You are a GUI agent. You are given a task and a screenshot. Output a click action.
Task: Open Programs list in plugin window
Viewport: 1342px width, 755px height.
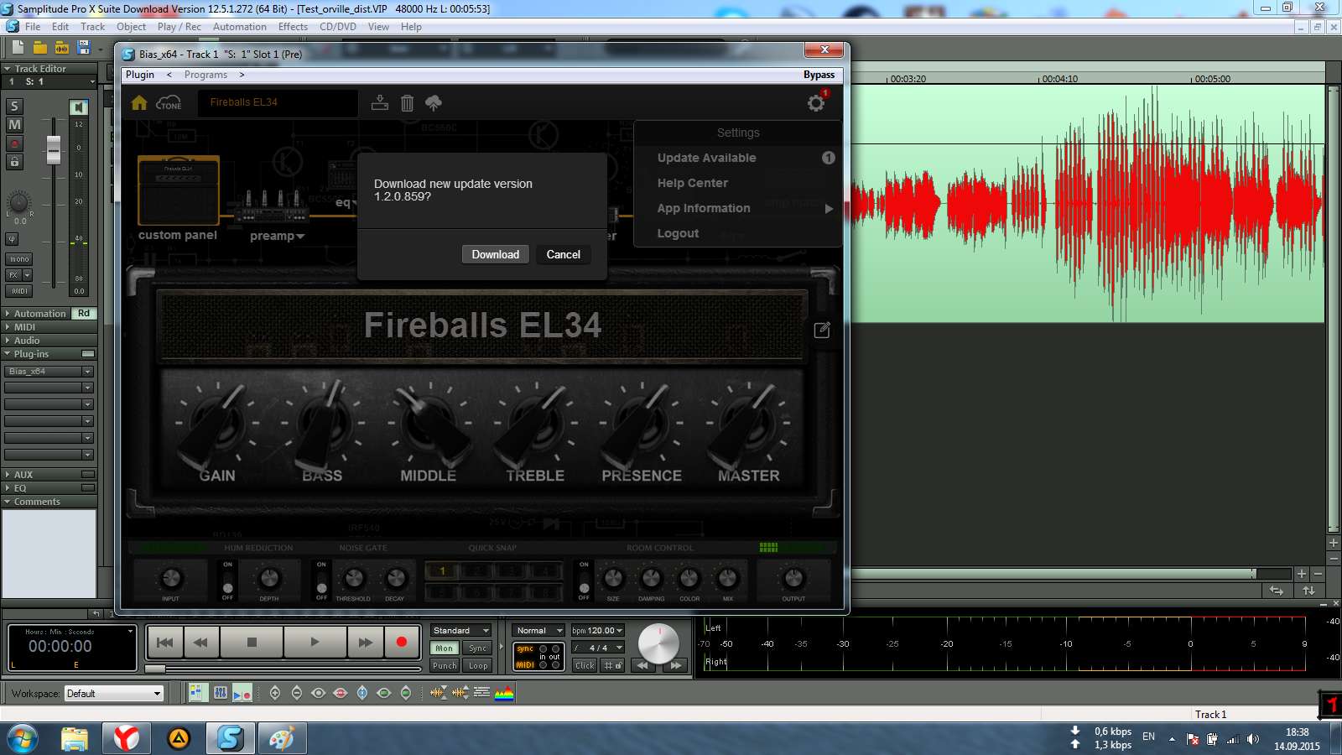[x=205, y=75]
